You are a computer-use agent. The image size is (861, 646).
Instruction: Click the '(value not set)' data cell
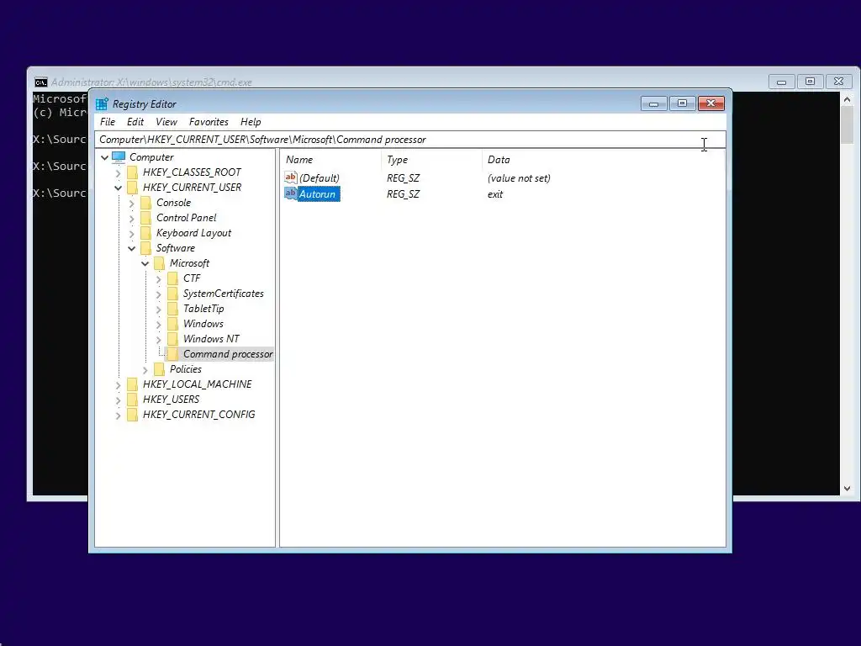[x=519, y=178]
